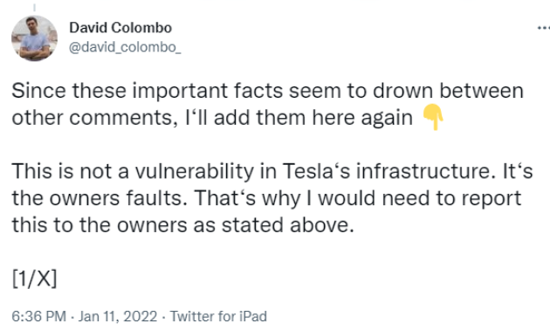Click the line starting "Since these important facts"

click(x=268, y=91)
